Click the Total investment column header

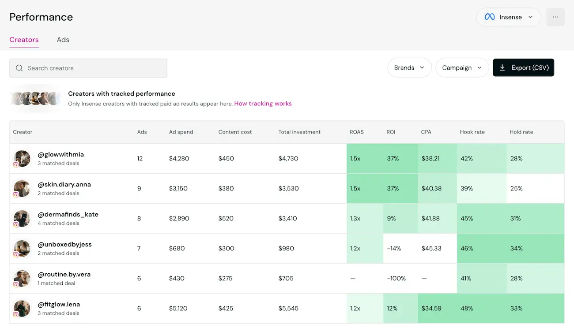point(299,132)
